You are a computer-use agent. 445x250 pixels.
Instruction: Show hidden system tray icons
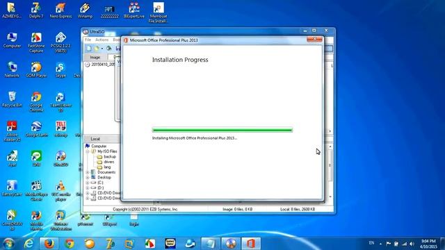(x=380, y=244)
